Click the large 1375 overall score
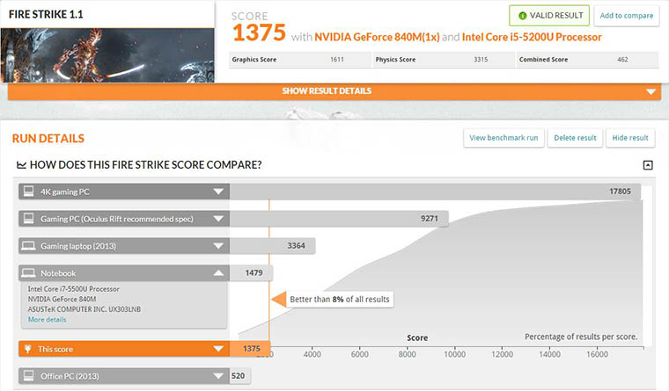 coord(259,33)
